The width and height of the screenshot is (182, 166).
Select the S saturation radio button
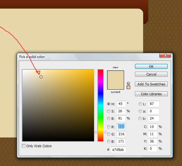pyautogui.click(x=109, y=111)
